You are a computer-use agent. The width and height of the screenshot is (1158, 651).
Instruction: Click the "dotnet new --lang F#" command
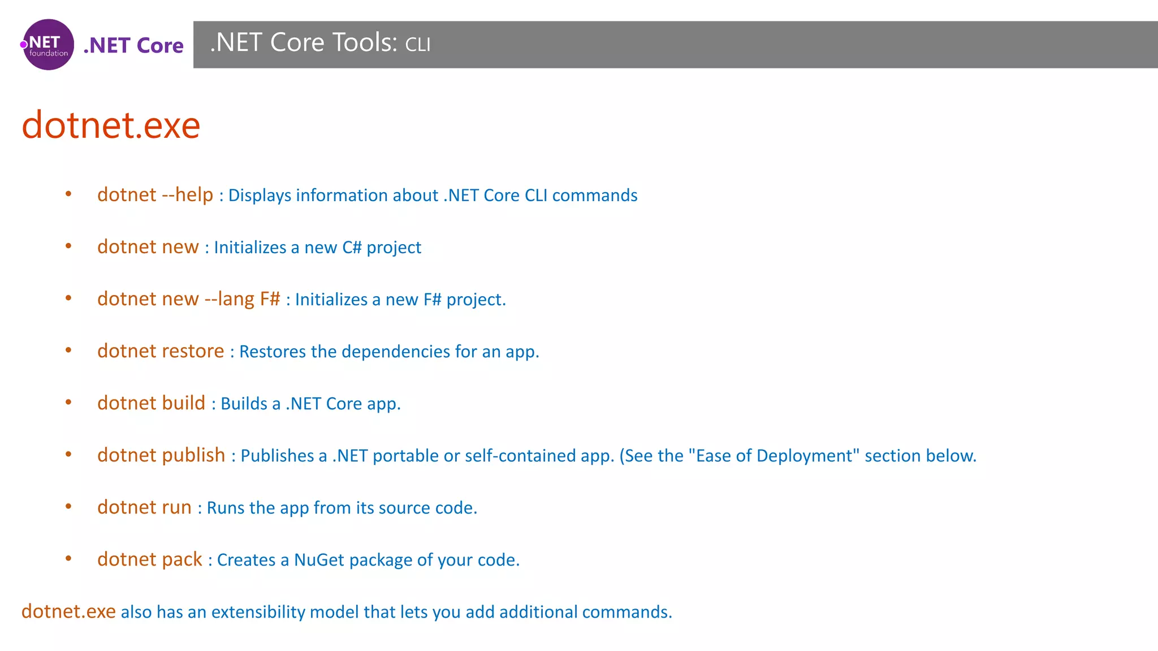188,299
